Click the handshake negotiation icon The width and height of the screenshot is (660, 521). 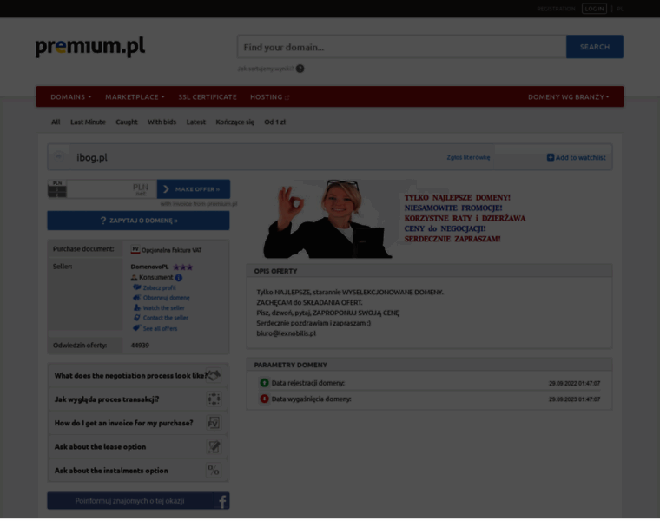214,375
